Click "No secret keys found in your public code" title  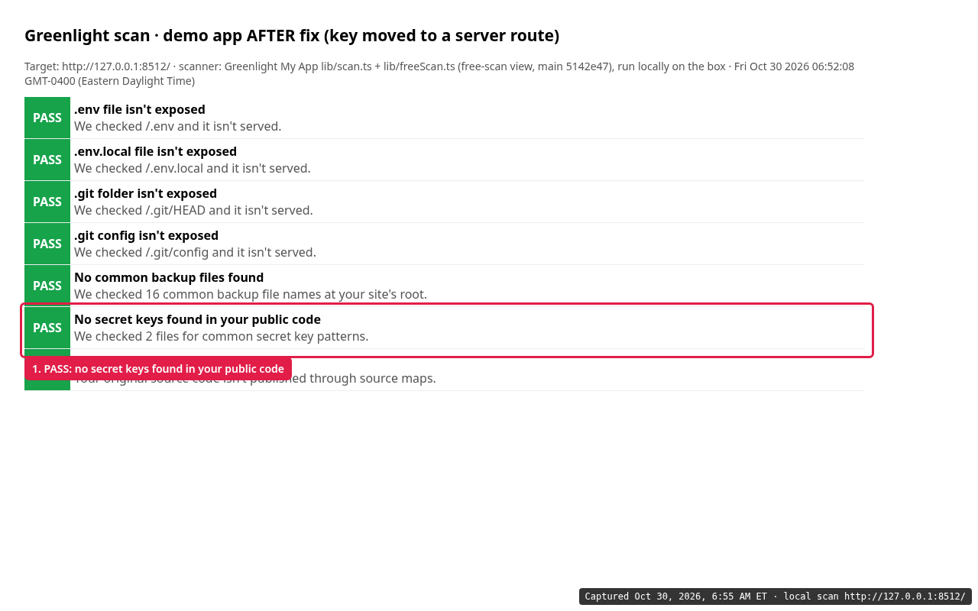click(x=197, y=319)
